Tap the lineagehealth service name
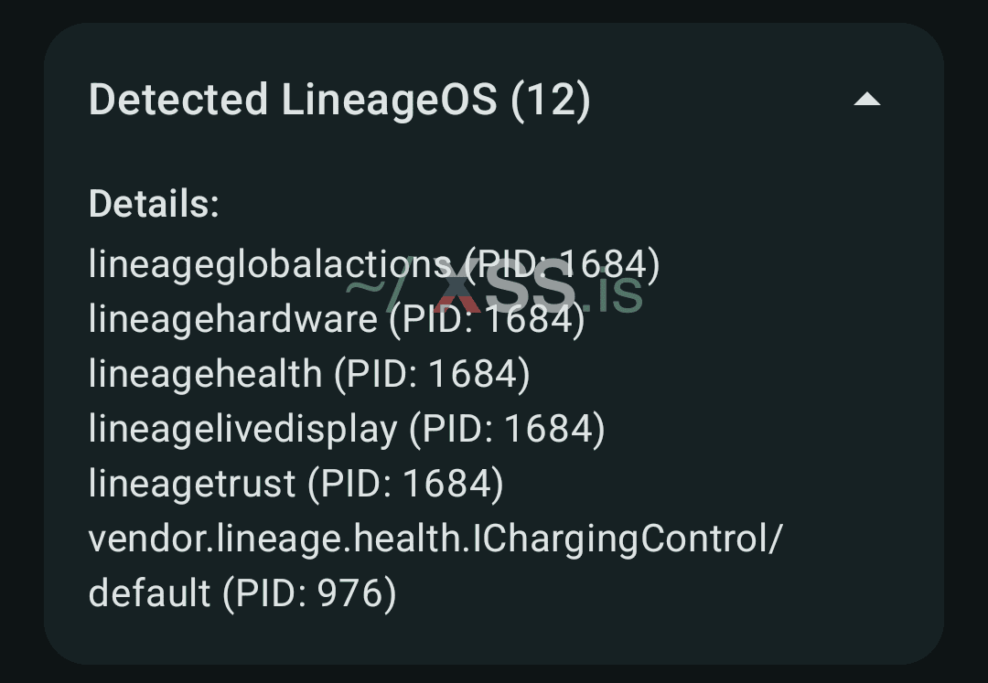 click(x=205, y=374)
